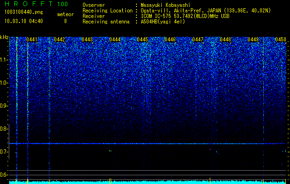Click the 1.1 frequency axis tick
Image resolution: width=290 pixels, height=184 pixels.
tap(4, 60)
